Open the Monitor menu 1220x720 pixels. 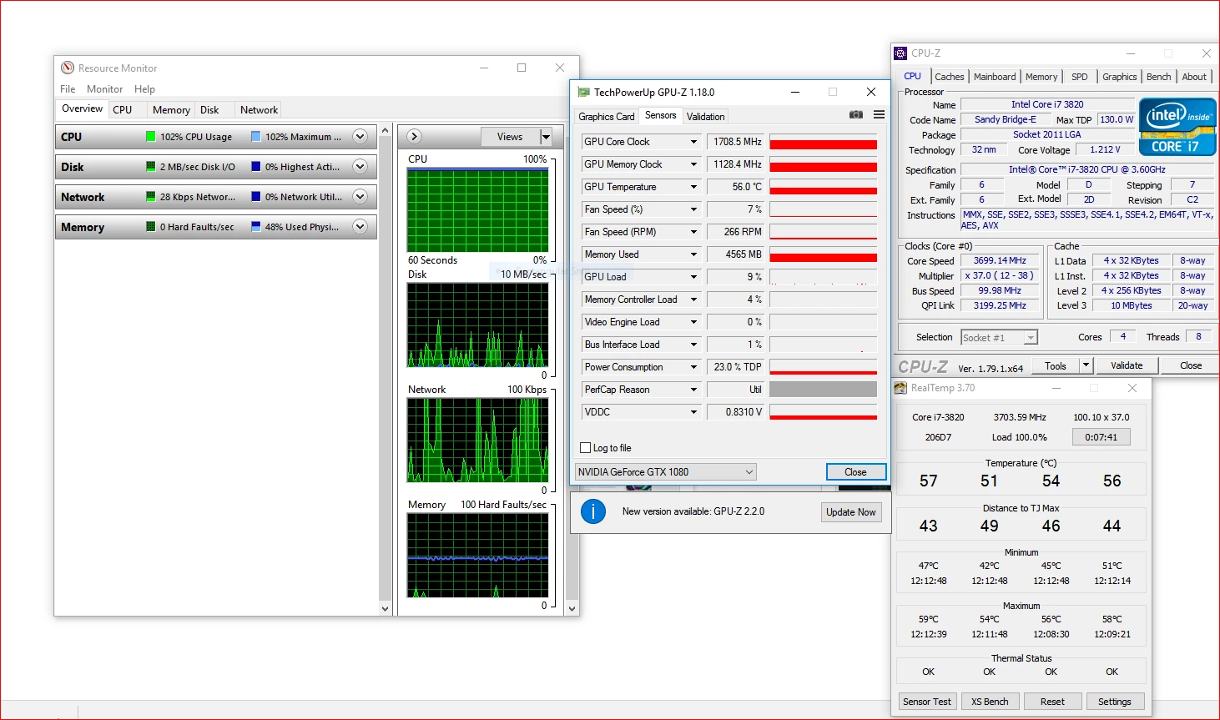tap(104, 89)
